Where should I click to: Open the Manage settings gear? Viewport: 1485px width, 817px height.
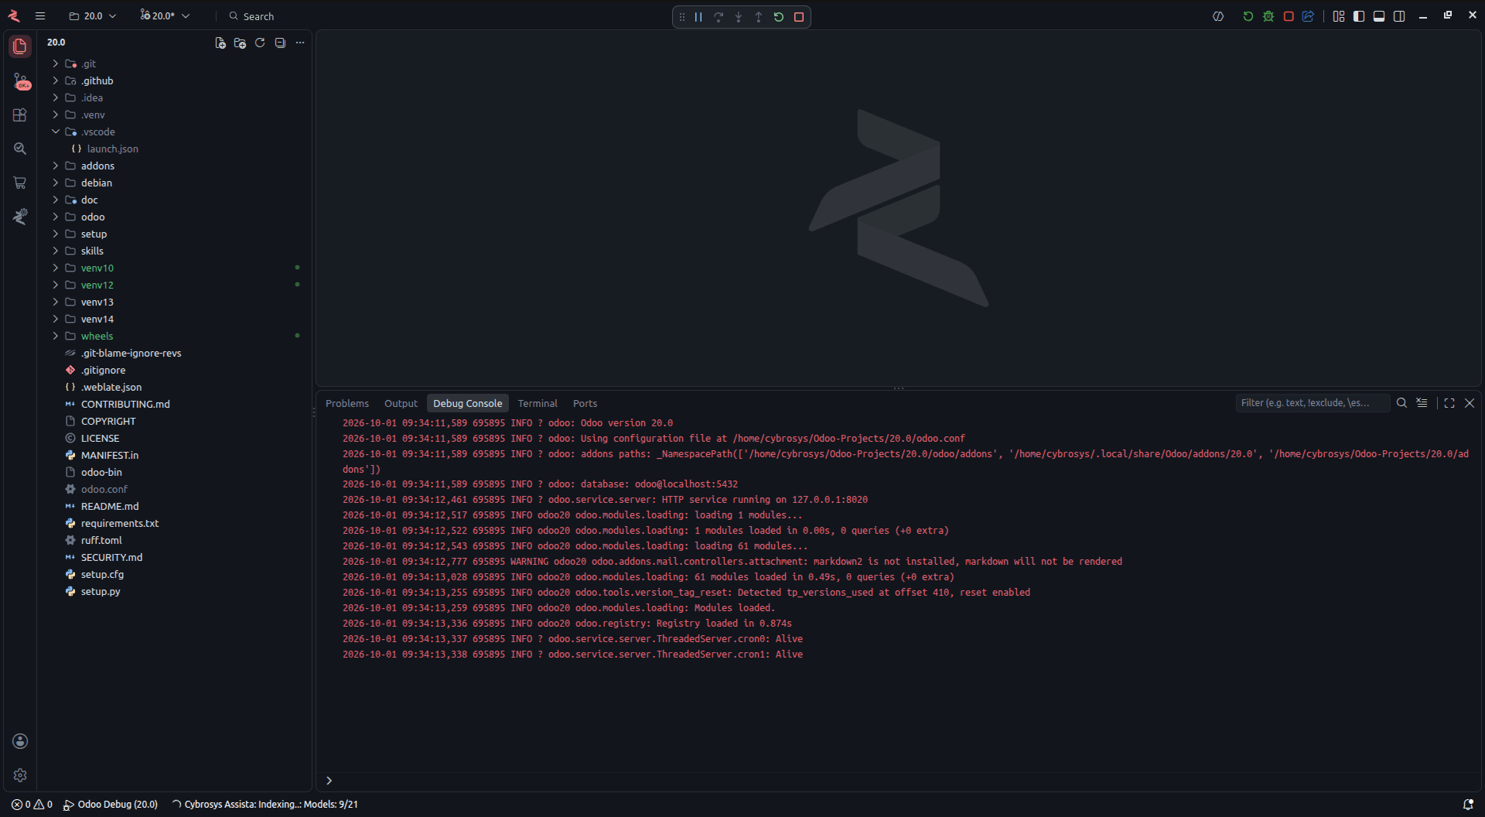(x=20, y=775)
